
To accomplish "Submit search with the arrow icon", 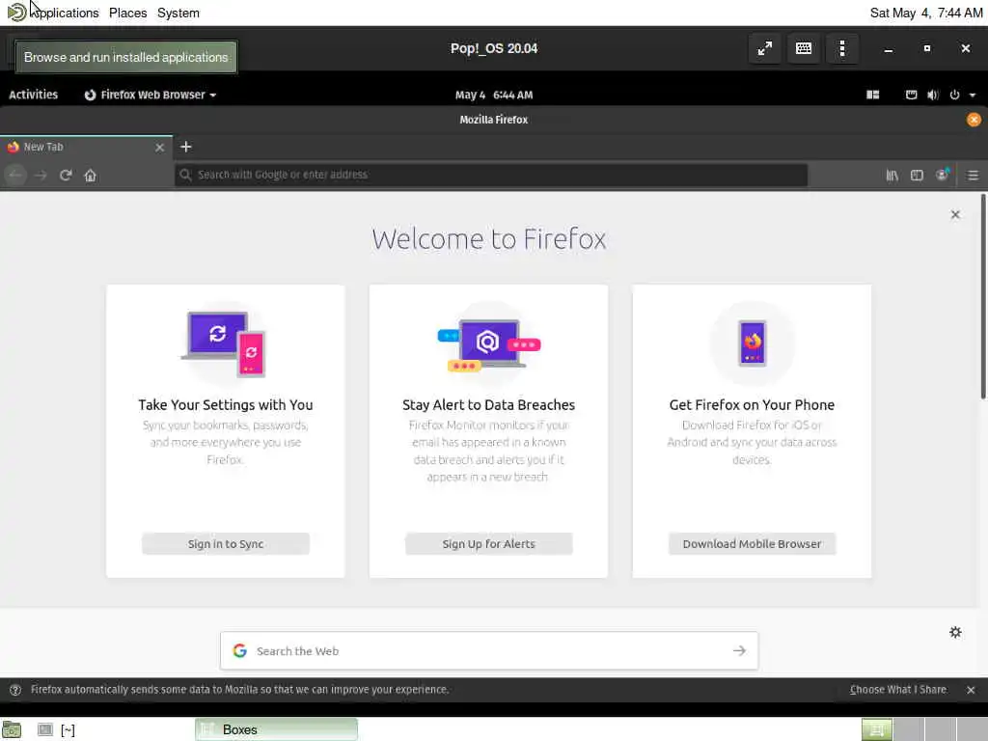I will point(739,650).
